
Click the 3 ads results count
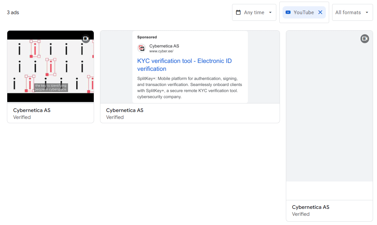pyautogui.click(x=13, y=12)
